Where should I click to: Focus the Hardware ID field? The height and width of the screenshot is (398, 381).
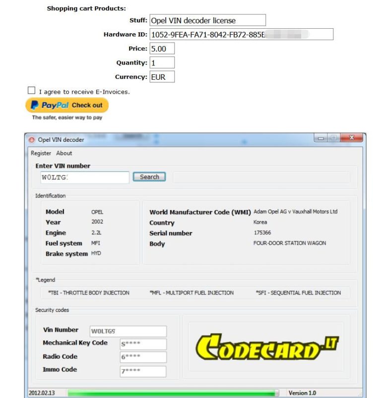[x=241, y=34]
